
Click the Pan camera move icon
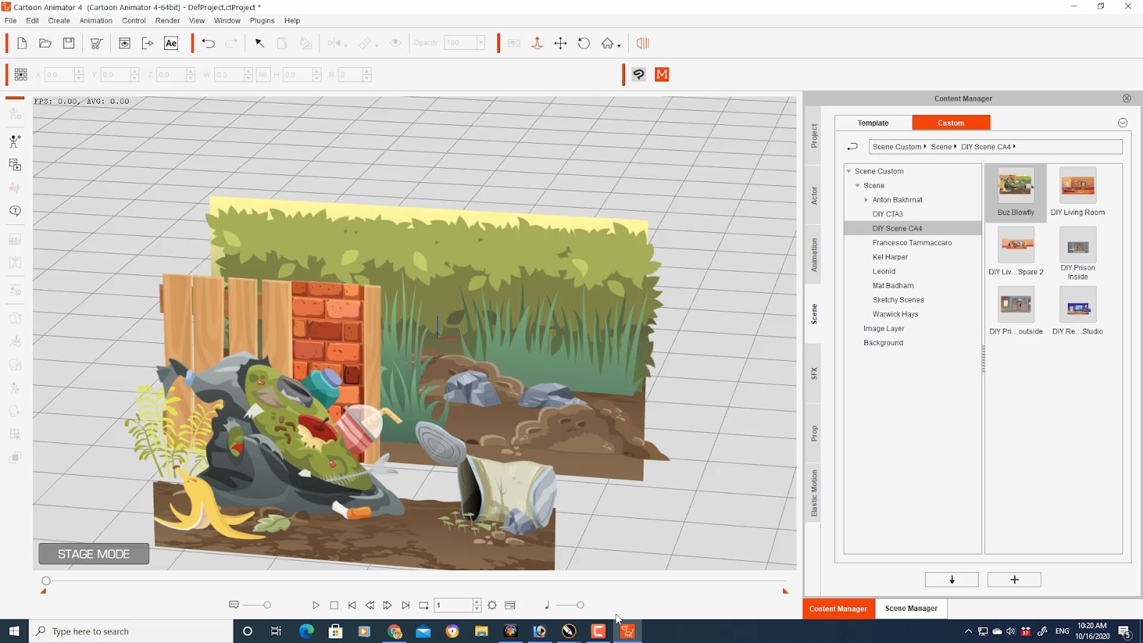(561, 44)
